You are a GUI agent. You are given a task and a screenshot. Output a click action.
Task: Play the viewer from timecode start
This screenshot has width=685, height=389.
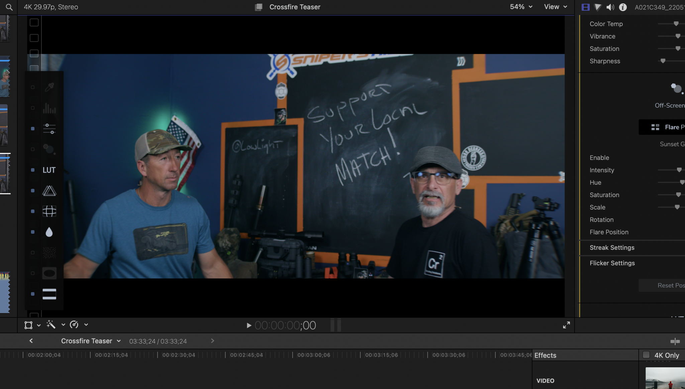pyautogui.click(x=249, y=325)
